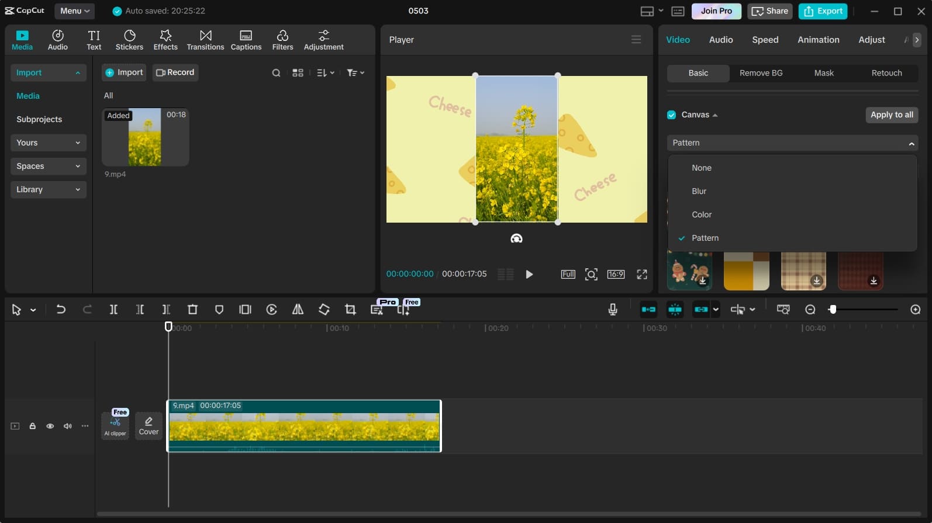Image resolution: width=932 pixels, height=523 pixels.
Task: Lock the video track
Action: click(33, 426)
